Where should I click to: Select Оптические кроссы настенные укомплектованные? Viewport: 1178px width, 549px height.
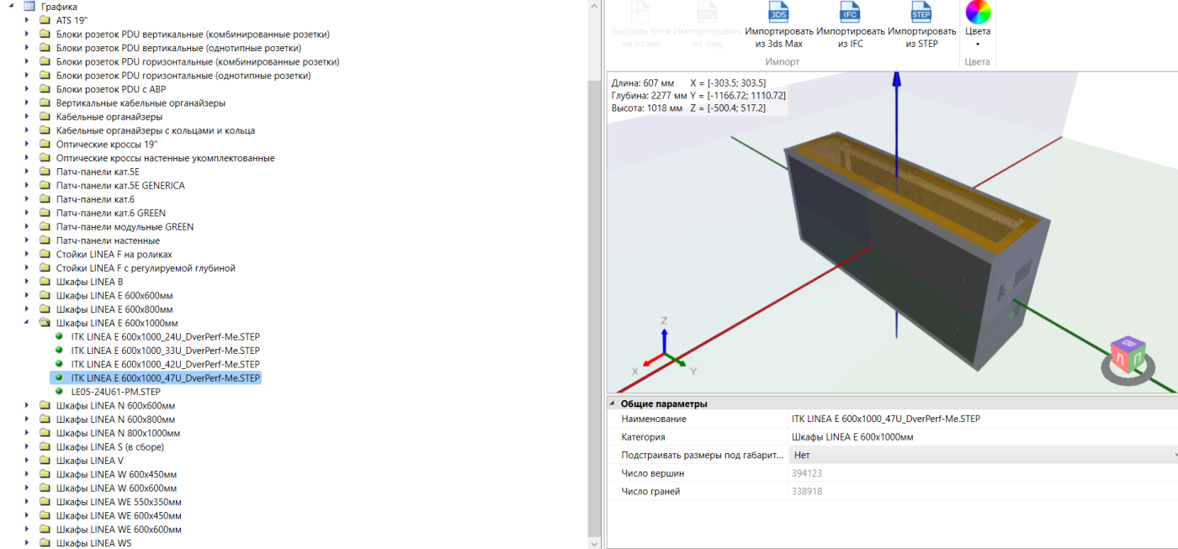[x=166, y=158]
